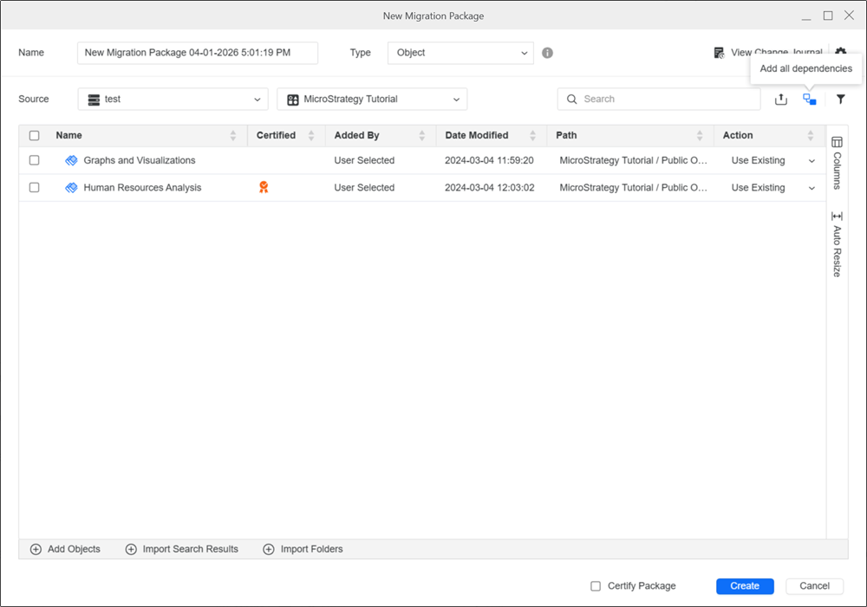Viewport: 867px width, 607px height.
Task: Click the Graphs and Visualizations dossier icon
Action: (x=71, y=161)
